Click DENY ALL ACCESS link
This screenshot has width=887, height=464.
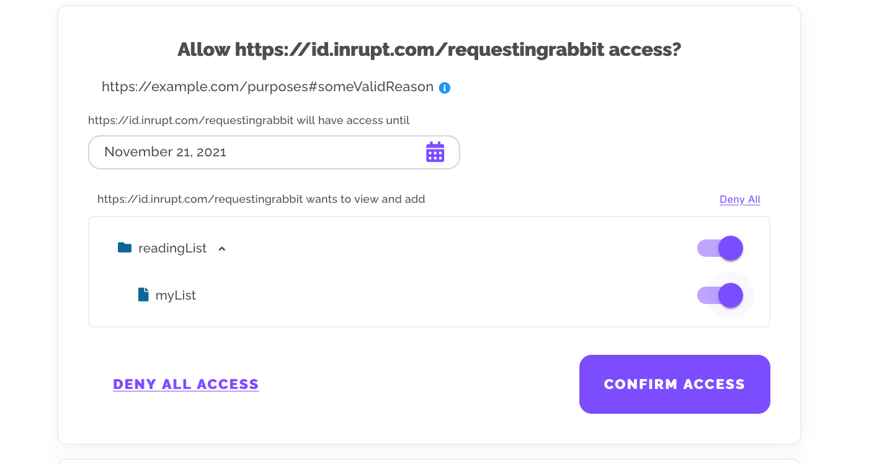pos(186,384)
